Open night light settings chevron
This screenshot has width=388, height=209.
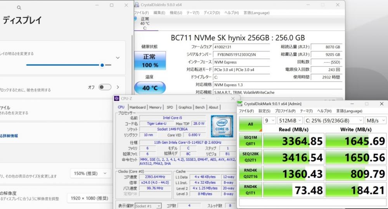coord(118,87)
